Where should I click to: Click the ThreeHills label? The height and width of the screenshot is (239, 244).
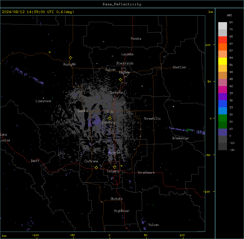pos(152,119)
